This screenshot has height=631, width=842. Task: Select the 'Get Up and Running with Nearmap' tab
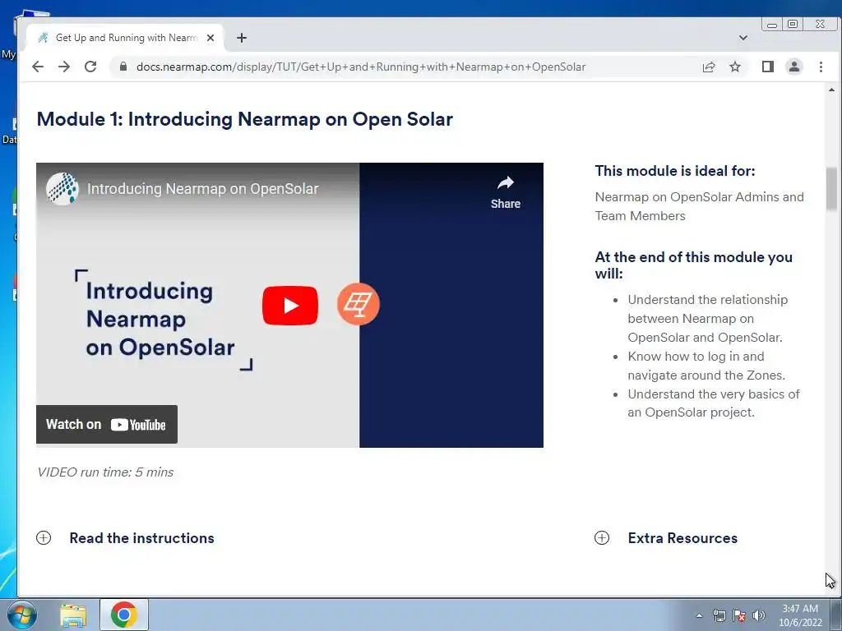tap(125, 38)
